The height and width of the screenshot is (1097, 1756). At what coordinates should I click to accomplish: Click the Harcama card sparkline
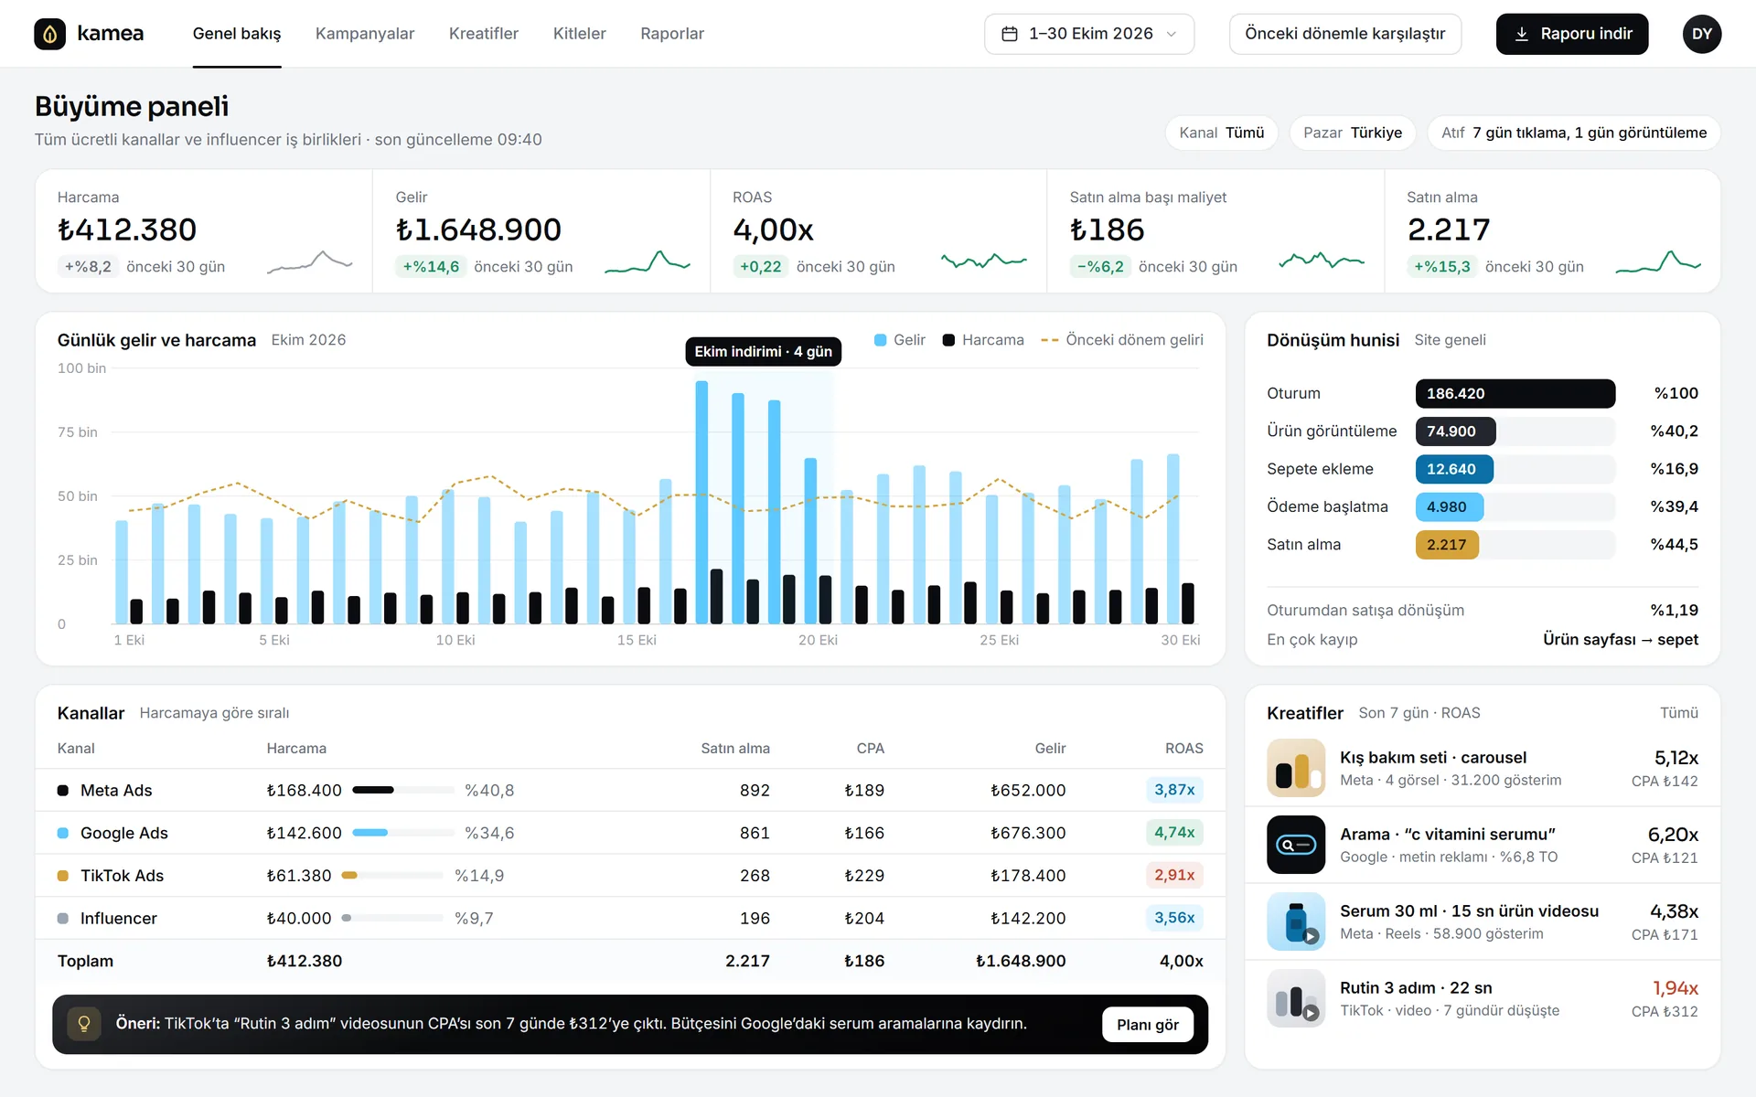point(309,262)
